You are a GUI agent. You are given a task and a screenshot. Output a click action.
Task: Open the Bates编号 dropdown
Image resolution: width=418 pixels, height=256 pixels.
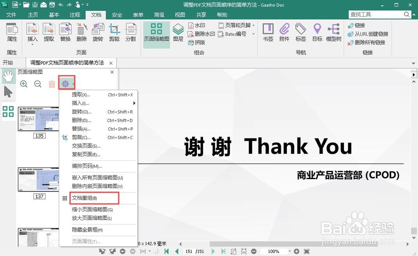(x=254, y=34)
